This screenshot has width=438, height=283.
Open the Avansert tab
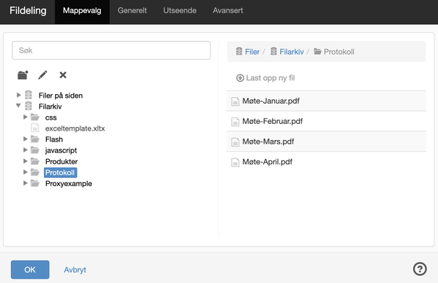coord(228,11)
